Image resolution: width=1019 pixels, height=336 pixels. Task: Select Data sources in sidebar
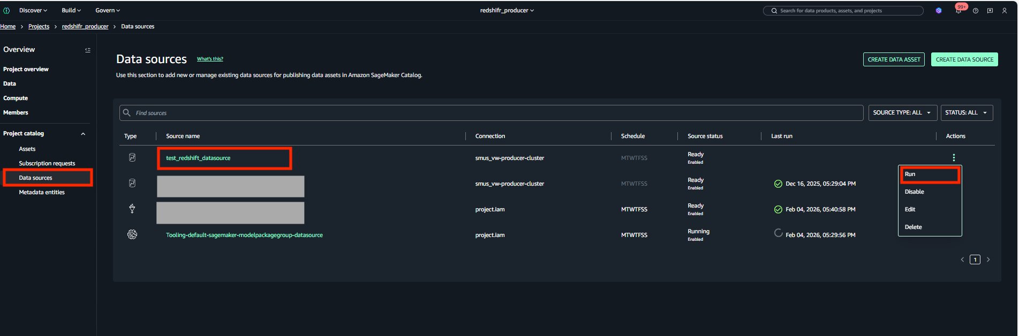(x=36, y=178)
